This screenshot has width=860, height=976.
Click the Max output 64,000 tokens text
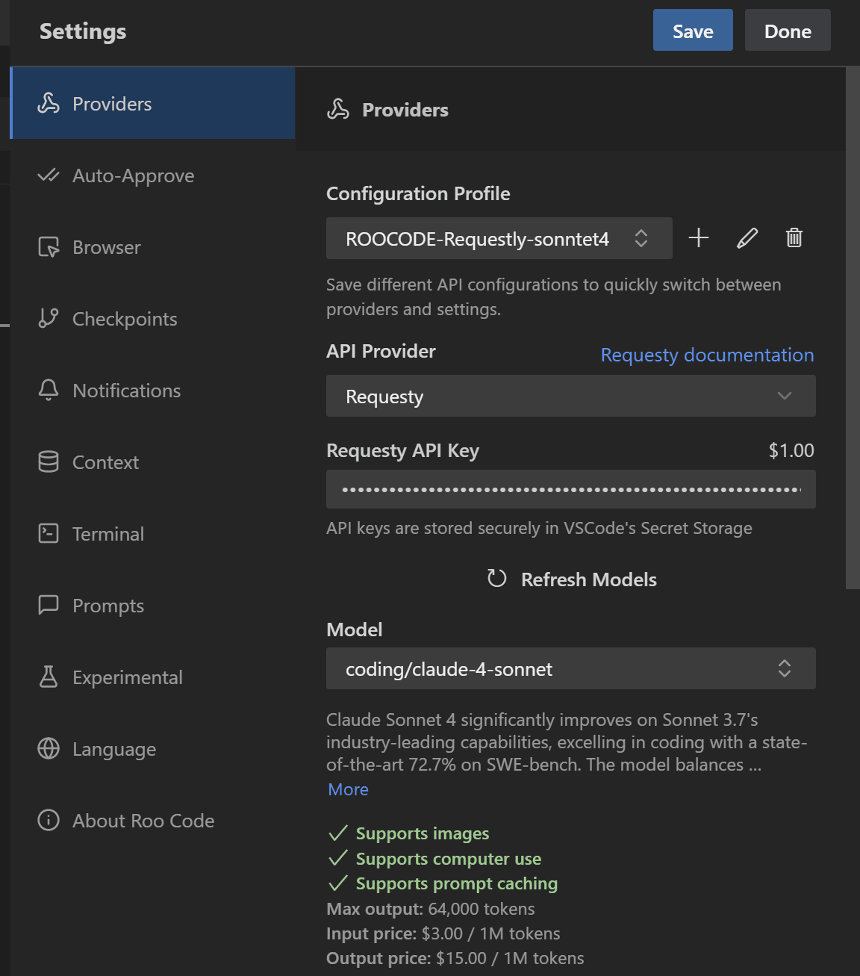pos(431,909)
